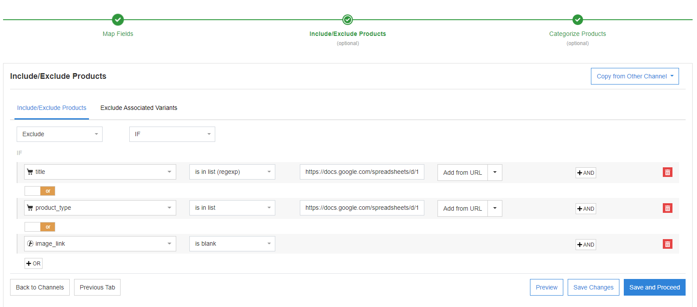This screenshot has height=307, width=697.
Task: Open the 'is in list (regexp)' operator dropdown
Action: pyautogui.click(x=232, y=172)
